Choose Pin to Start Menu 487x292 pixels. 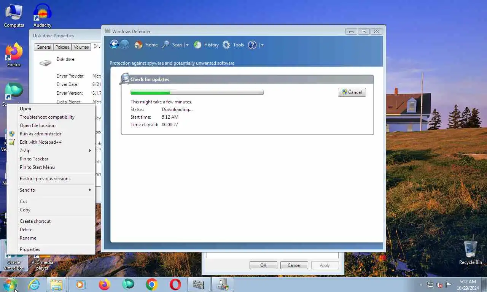(x=51, y=167)
